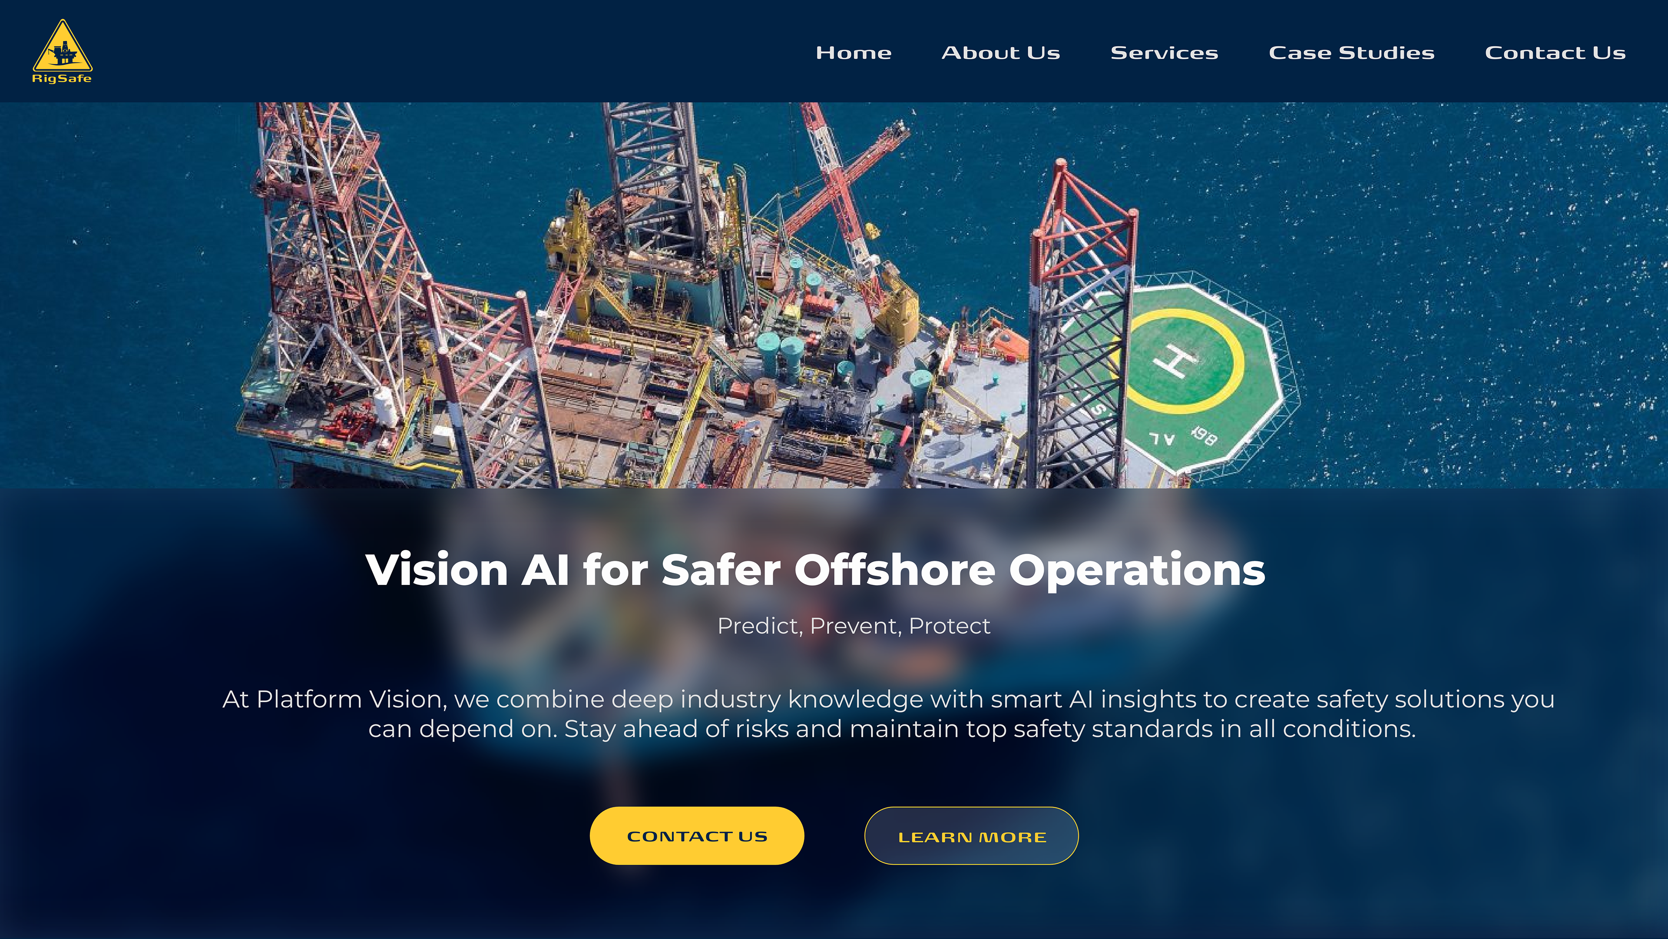Open the Case Studies nav link
Image resolution: width=1668 pixels, height=939 pixels.
(1351, 53)
